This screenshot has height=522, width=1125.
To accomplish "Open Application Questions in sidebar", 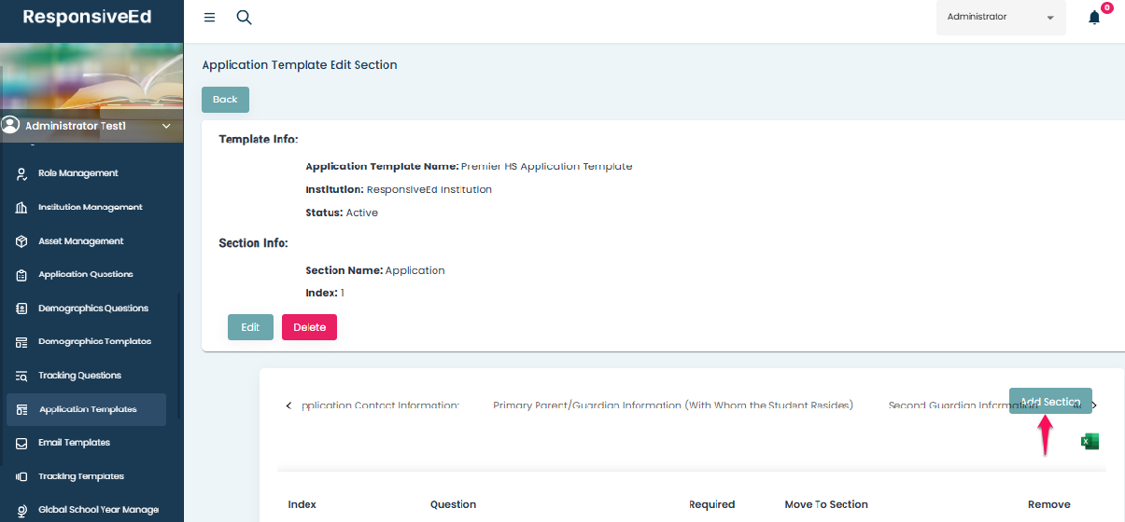I will 85,275.
